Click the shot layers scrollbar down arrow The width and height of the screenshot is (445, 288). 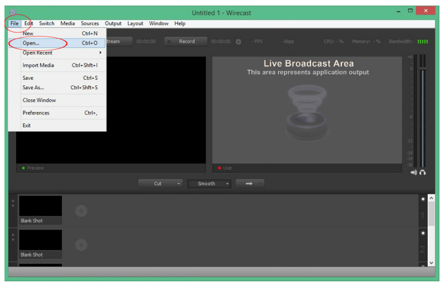432,263
